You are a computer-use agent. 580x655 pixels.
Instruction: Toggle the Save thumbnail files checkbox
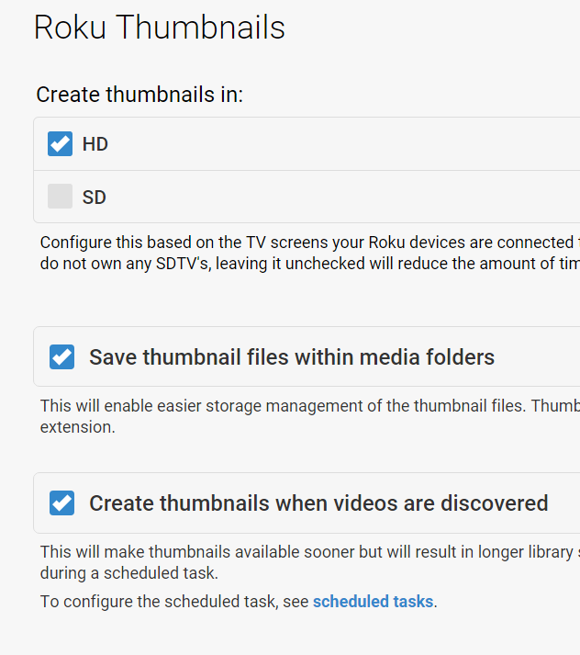pyautogui.click(x=61, y=356)
